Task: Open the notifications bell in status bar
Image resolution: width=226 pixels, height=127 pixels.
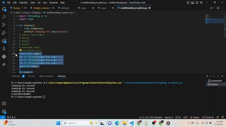Action: coord(222,117)
